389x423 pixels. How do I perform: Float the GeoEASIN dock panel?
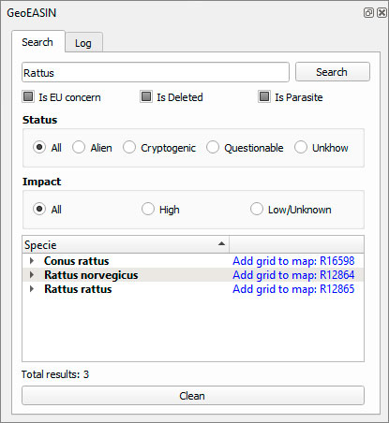click(368, 13)
